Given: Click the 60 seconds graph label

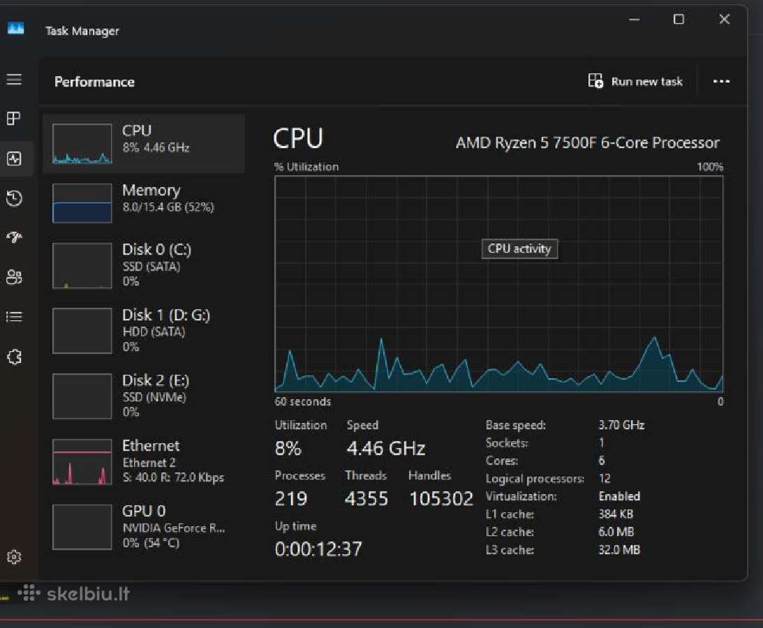Looking at the screenshot, I should pos(303,401).
